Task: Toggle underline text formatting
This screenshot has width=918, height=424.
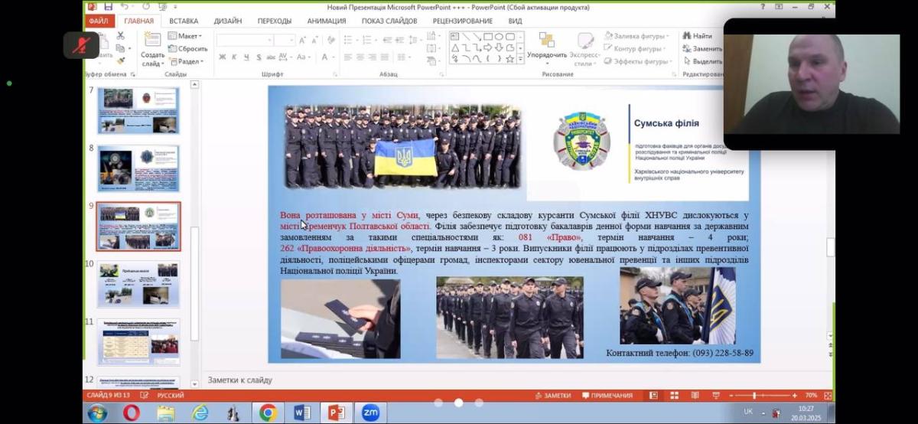Action: [x=246, y=57]
